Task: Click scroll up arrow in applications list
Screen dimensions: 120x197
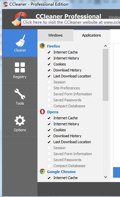Action: (105, 46)
